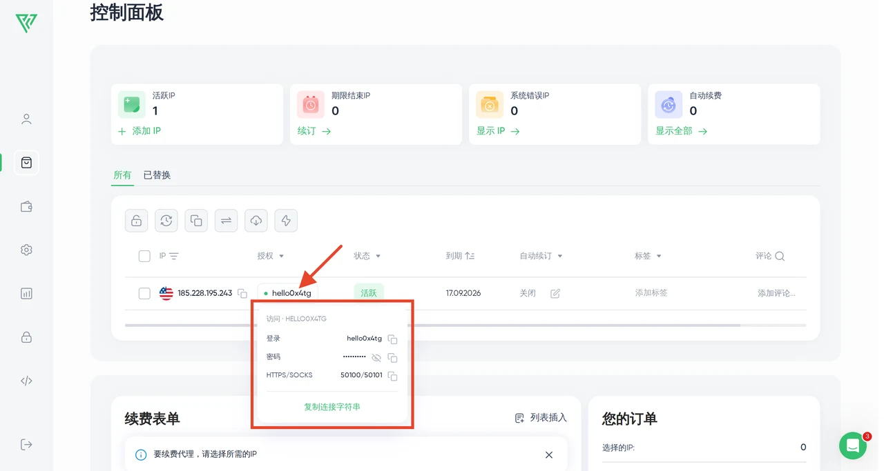This screenshot has width=884, height=471.
Task: Click the cloud download toolbar icon
Action: 256,221
